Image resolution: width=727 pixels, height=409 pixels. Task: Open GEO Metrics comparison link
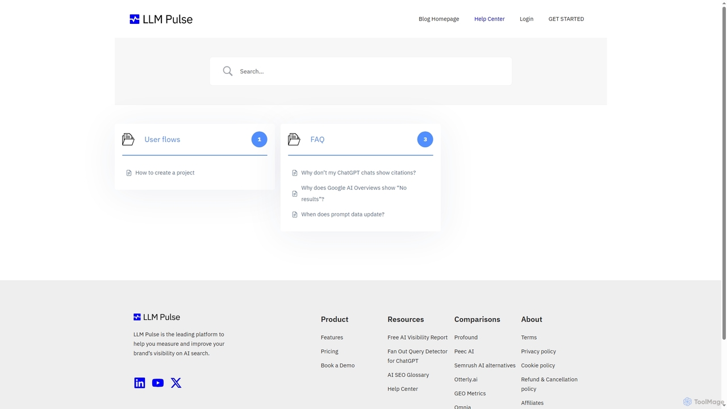(x=470, y=393)
